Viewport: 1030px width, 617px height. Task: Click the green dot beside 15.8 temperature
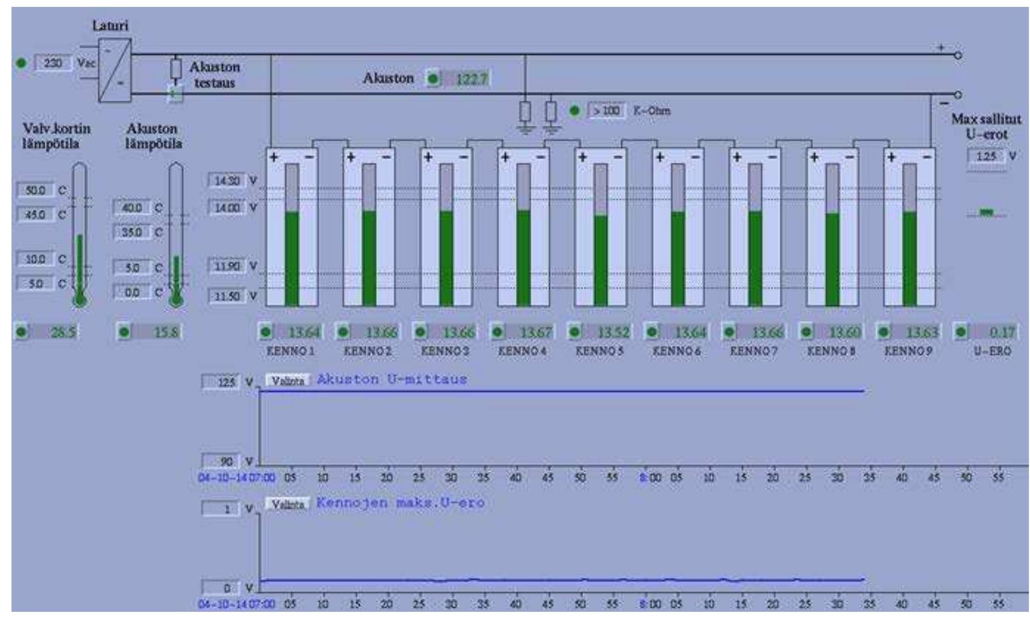pyautogui.click(x=124, y=331)
